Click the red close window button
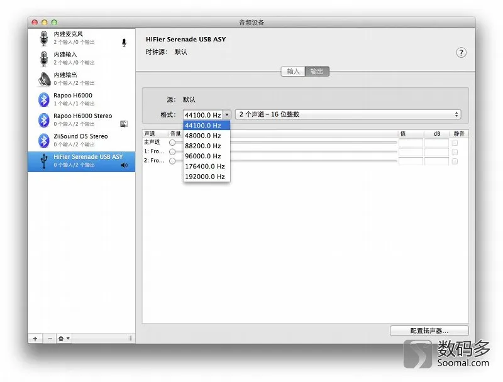Screen dimensions: 503x382 point(35,23)
